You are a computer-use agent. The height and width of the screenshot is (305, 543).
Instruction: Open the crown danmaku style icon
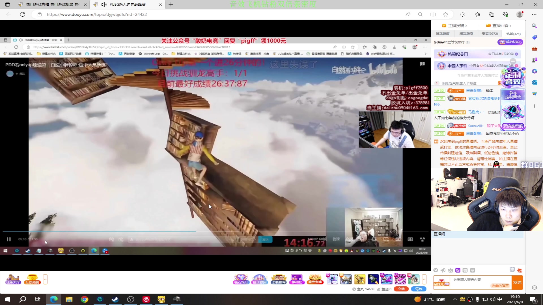click(x=451, y=270)
